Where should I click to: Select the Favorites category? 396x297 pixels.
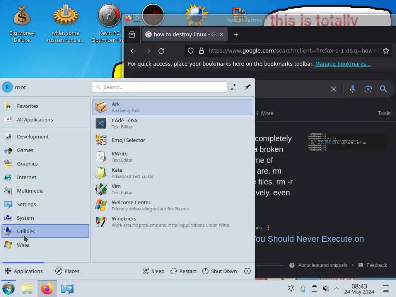[45, 106]
